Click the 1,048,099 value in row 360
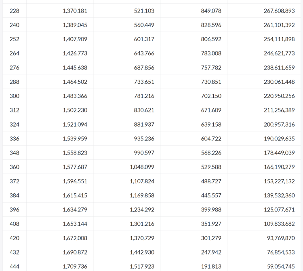This screenshot has width=303, height=271. click(142, 167)
